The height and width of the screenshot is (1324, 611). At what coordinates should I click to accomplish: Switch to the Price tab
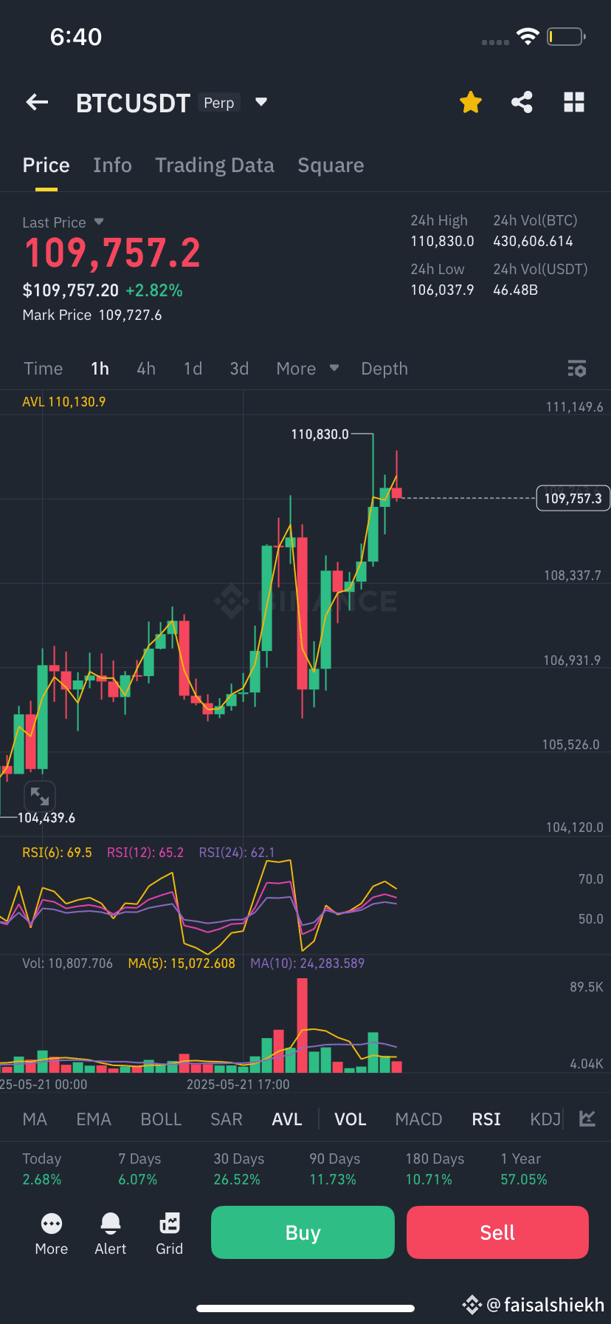[46, 165]
